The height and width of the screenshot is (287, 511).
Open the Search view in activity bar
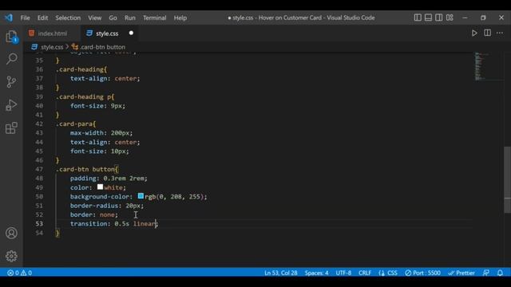point(12,58)
